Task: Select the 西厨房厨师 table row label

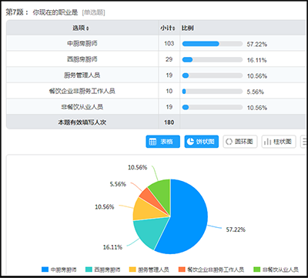Action: 82,59
